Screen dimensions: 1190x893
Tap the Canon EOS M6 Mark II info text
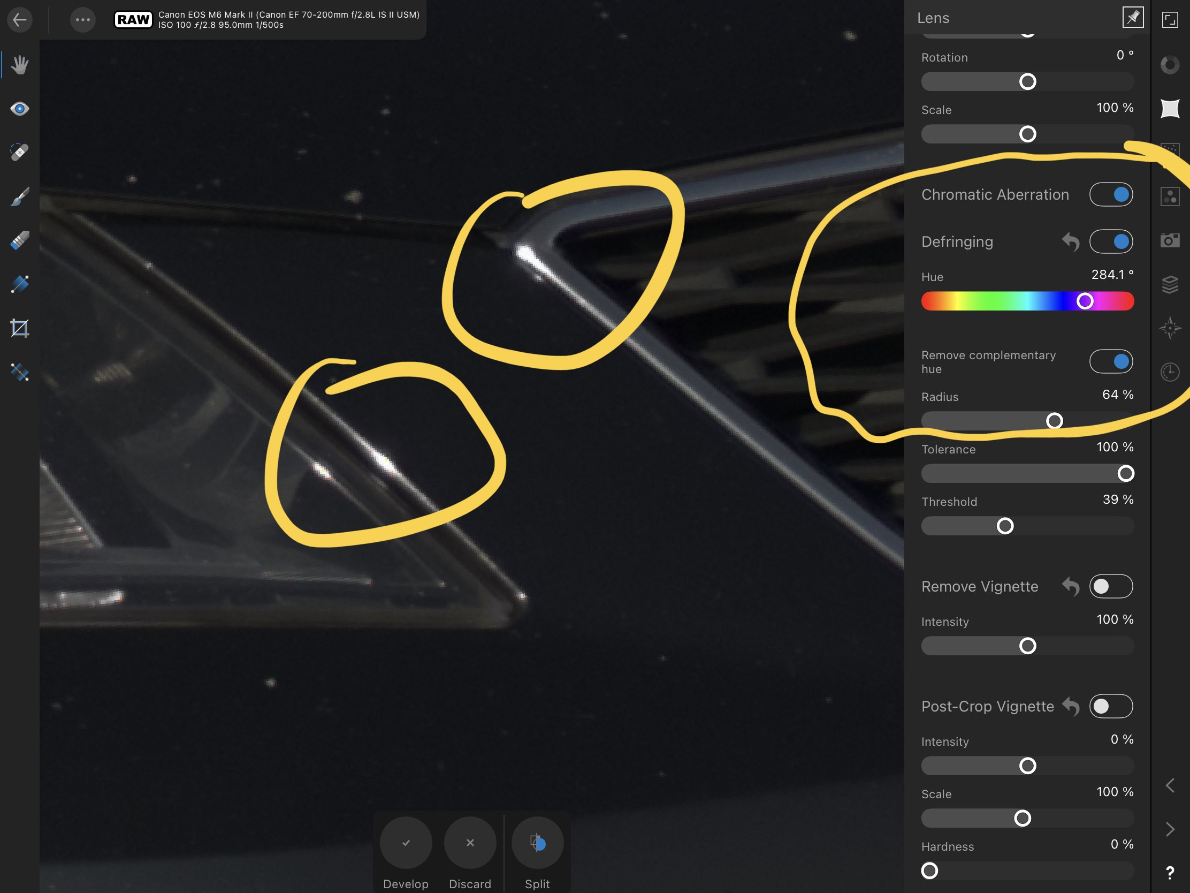click(x=289, y=20)
